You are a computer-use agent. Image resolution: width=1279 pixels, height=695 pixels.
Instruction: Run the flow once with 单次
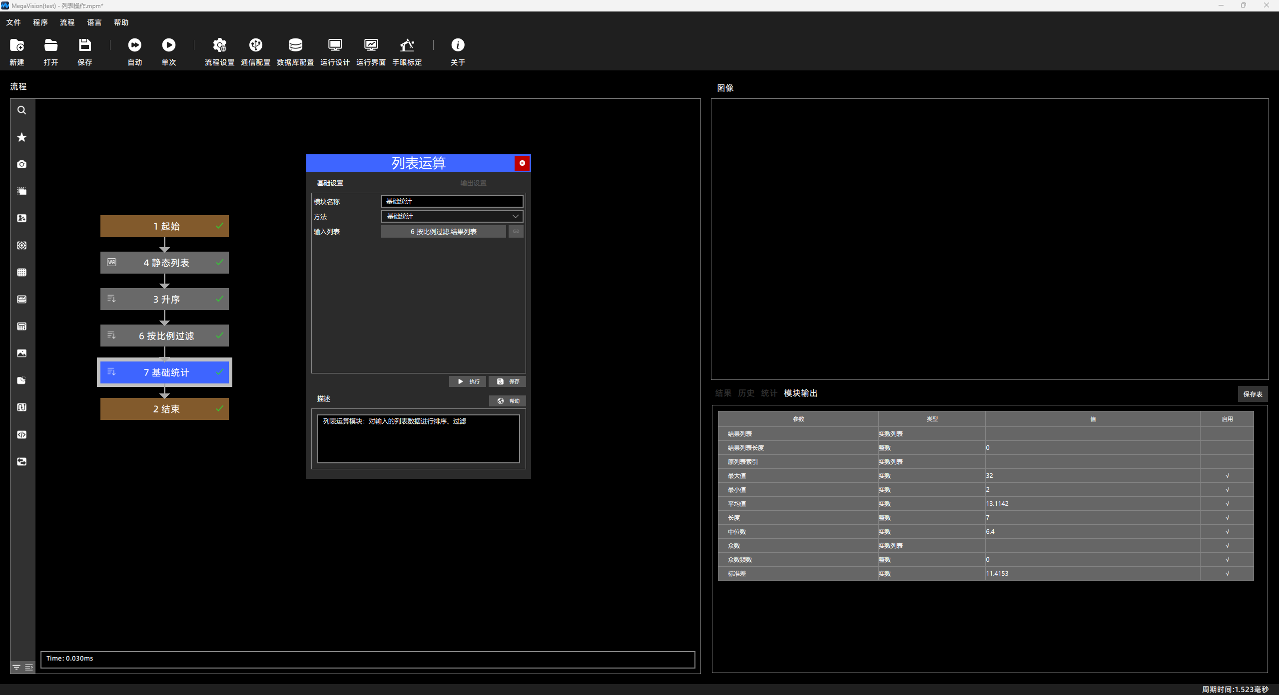click(169, 45)
